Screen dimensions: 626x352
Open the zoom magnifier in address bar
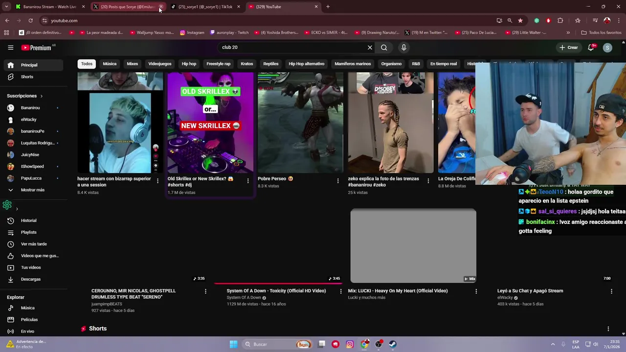click(510, 21)
